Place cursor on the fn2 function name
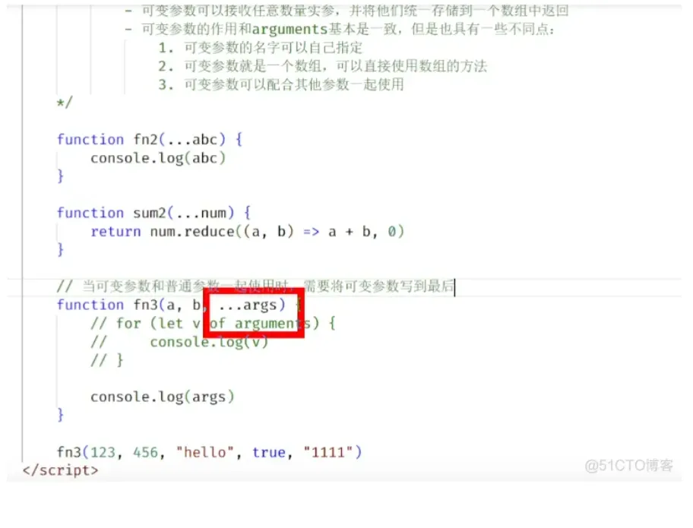The image size is (693, 528). [145, 140]
